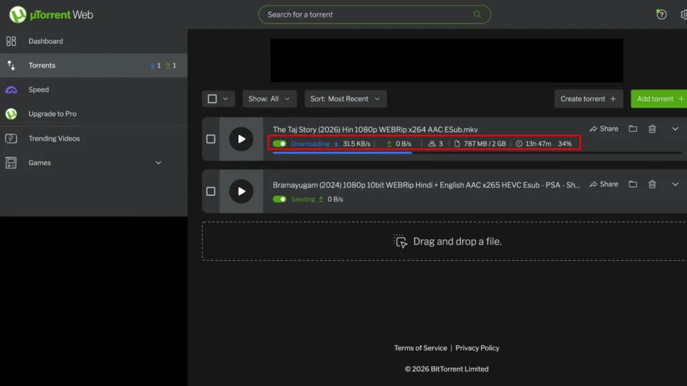Screen dimensions: 687x386
Task: Click the Upgrade to Pro logo icon
Action: pos(11,114)
